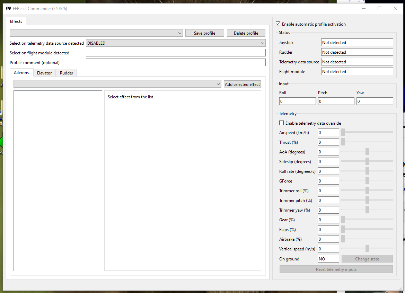Open the profile selection dropdown
The image size is (405, 293).
pos(96,33)
